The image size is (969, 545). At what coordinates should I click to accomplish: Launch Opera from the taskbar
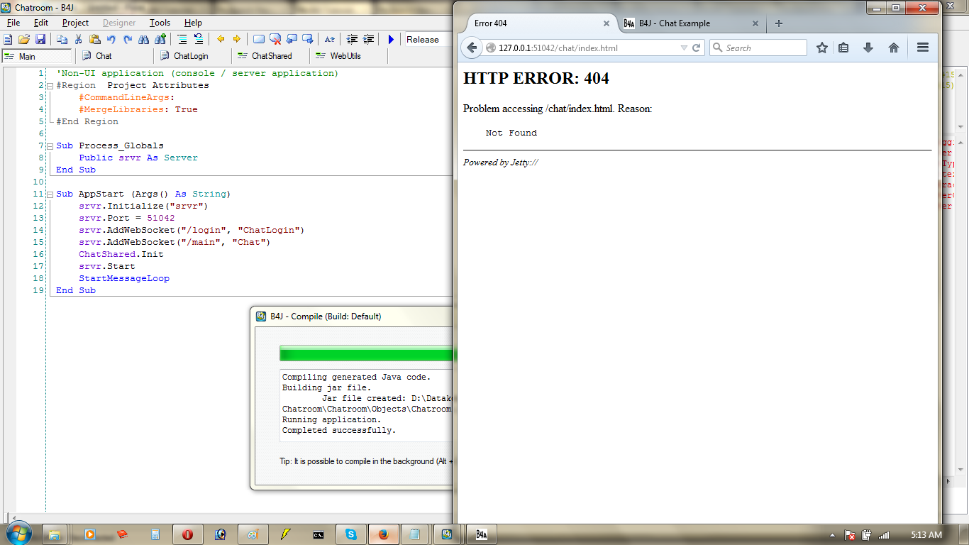coord(188,534)
